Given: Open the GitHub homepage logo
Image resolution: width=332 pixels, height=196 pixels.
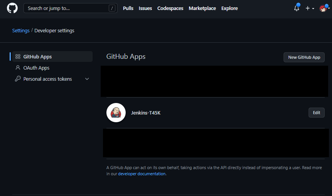Looking at the screenshot, I should coord(12,8).
